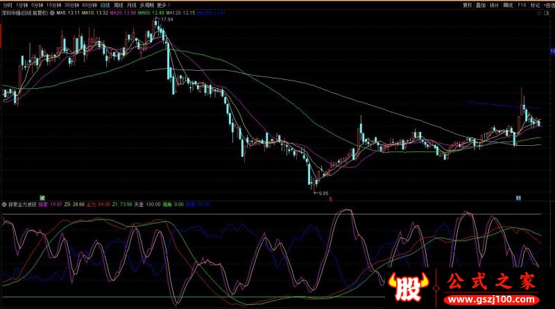The image size is (555, 309).
Task: Click the diamond icon at chart top-right
Action: tap(539, 13)
